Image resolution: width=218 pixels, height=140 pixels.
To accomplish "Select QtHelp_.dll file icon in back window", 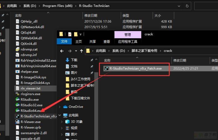I will (17, 22).
